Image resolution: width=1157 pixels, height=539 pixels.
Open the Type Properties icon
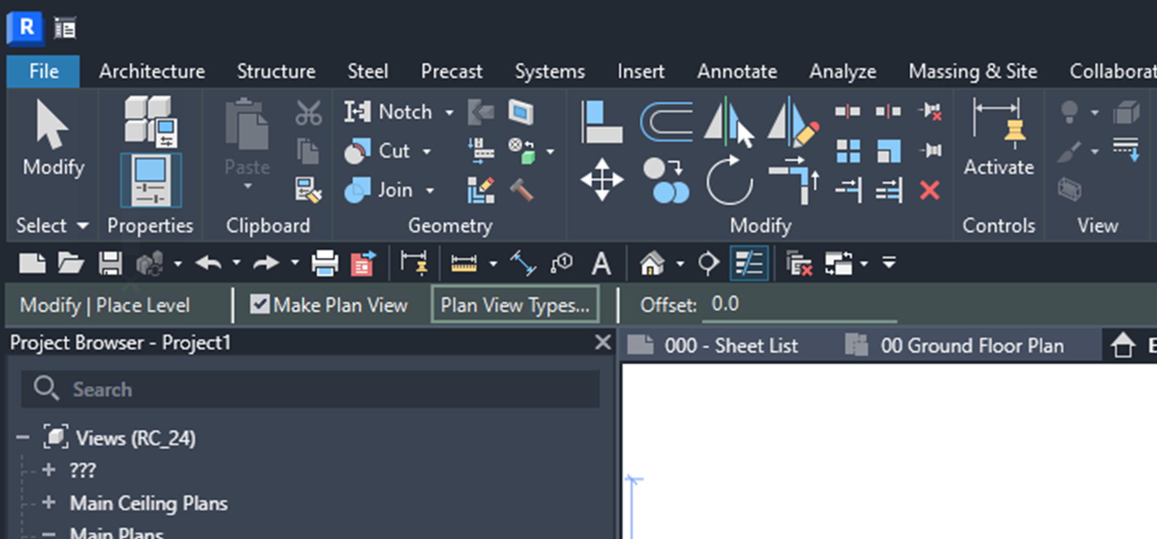(x=151, y=122)
